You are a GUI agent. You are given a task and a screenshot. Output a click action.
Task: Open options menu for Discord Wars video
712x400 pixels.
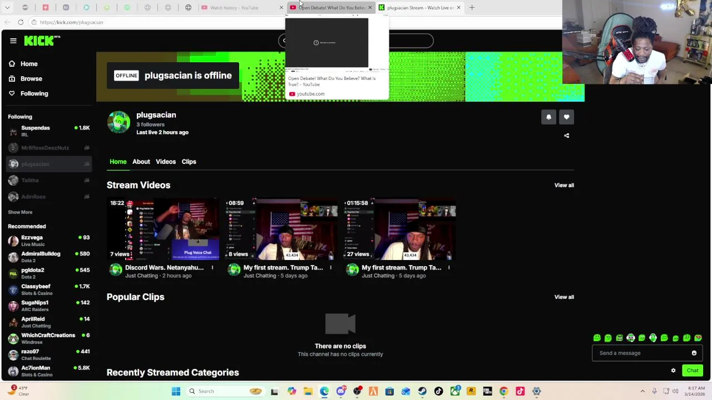click(x=212, y=268)
